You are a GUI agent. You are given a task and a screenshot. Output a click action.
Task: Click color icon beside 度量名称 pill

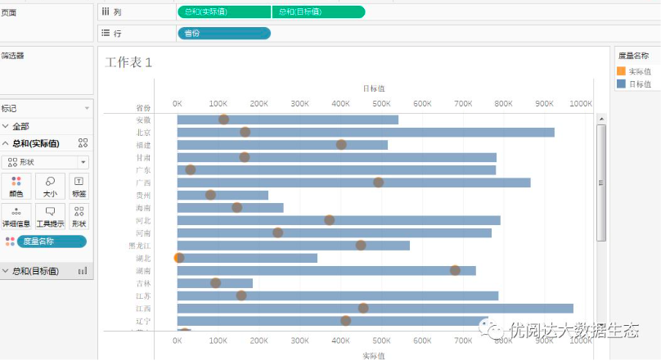pos(9,241)
